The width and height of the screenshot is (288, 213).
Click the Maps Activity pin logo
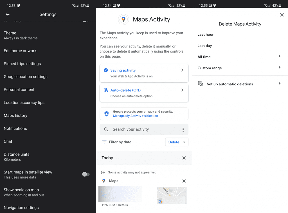(123, 19)
